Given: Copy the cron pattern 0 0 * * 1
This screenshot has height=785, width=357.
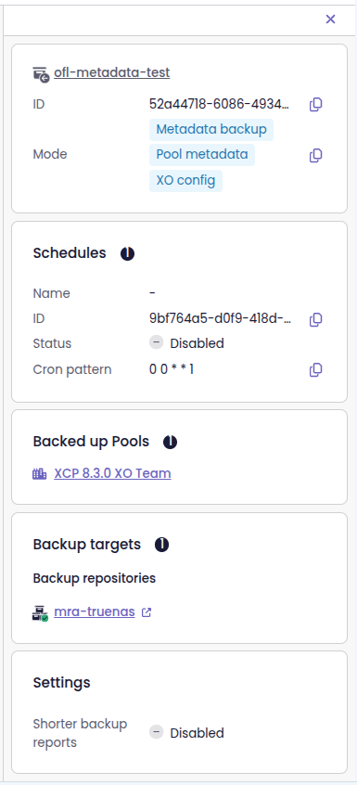Looking at the screenshot, I should pos(315,370).
